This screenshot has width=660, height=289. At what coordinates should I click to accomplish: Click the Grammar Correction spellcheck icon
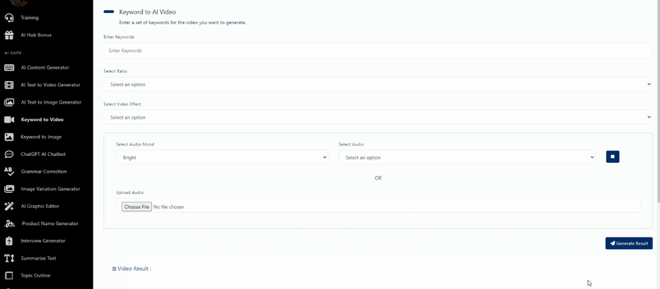point(9,172)
